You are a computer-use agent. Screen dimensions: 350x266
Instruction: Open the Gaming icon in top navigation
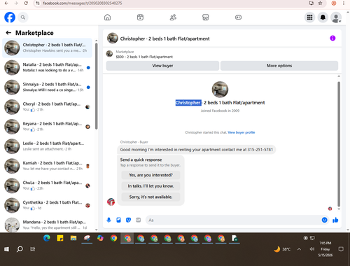click(x=238, y=17)
